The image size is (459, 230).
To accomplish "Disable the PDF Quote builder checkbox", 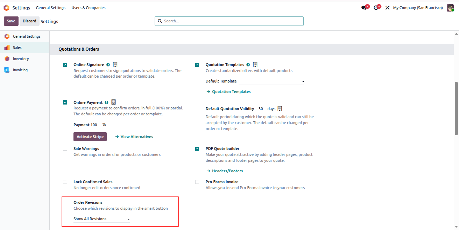I will [197, 149].
